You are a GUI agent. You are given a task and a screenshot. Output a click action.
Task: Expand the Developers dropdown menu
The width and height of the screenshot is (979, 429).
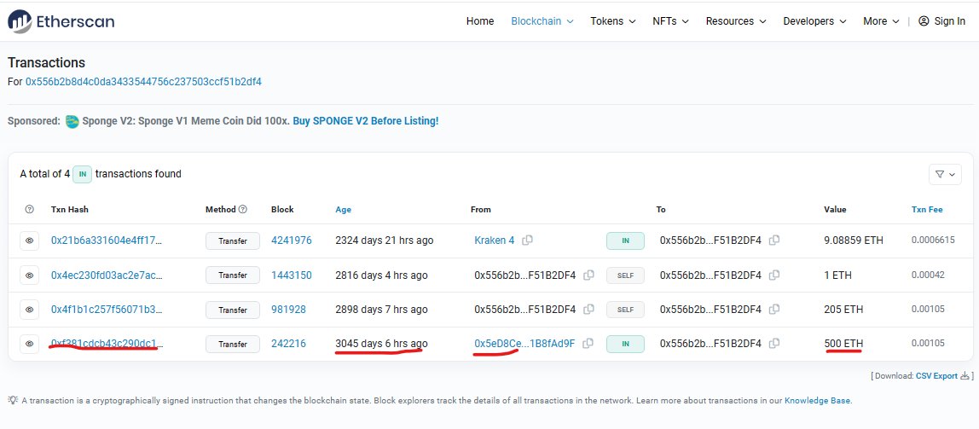point(814,21)
